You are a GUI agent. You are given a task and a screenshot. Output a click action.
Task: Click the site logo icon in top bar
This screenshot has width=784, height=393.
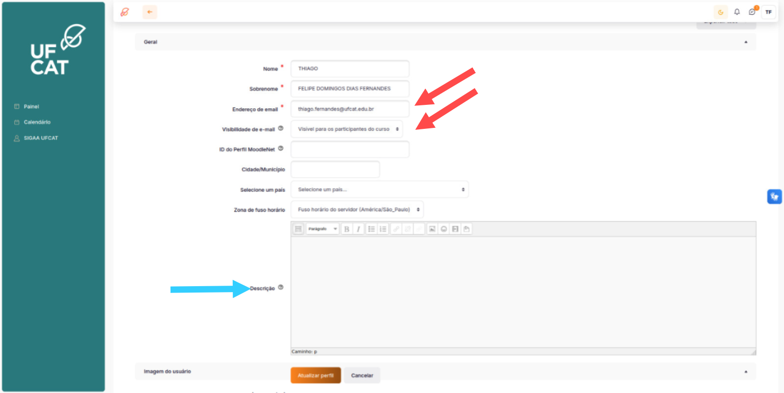click(x=125, y=12)
